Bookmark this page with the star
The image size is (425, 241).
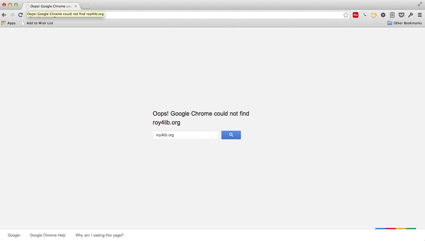click(346, 15)
